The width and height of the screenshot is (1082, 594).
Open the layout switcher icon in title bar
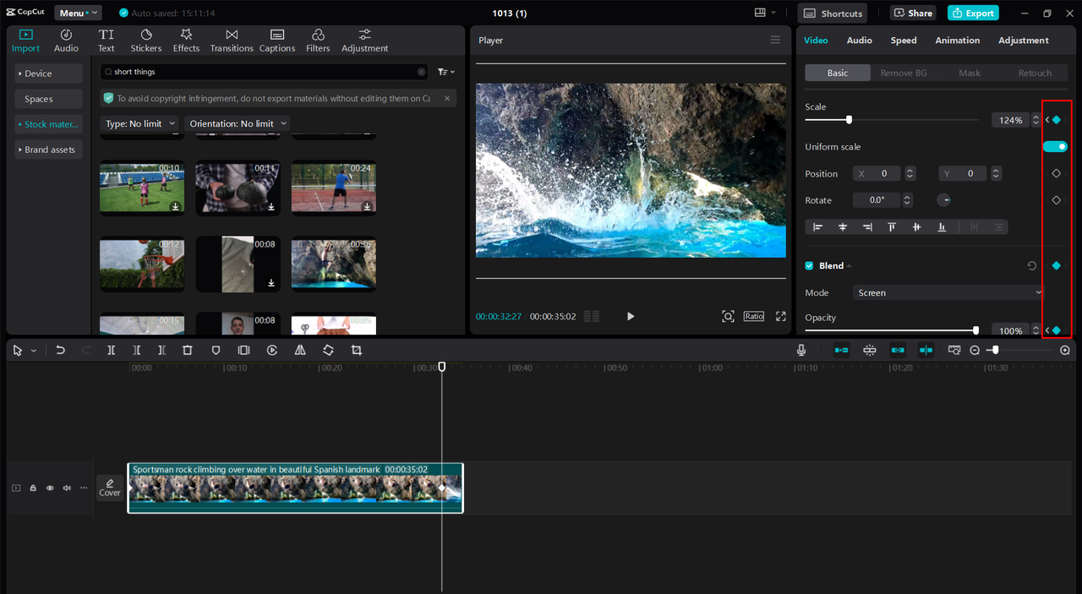[x=765, y=13]
